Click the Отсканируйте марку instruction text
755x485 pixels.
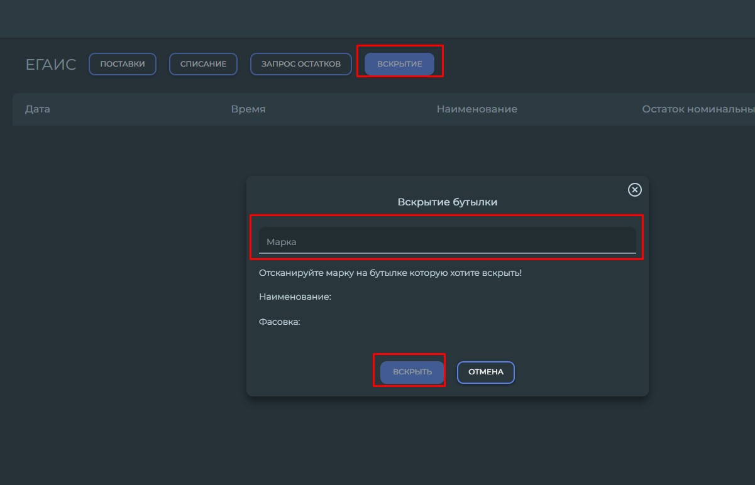[390, 273]
